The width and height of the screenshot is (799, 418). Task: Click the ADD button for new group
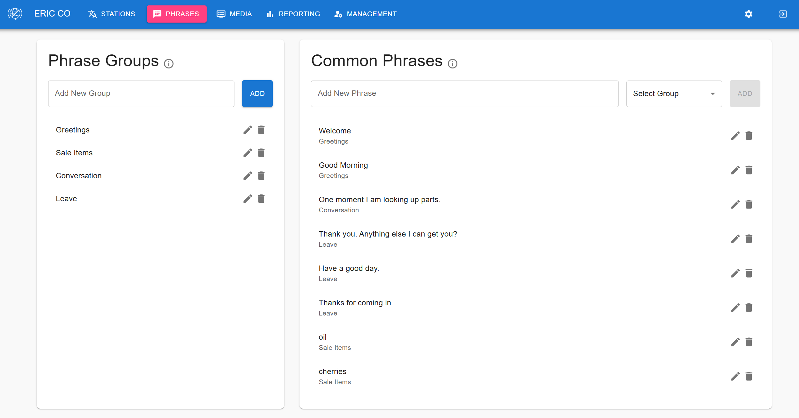coord(257,93)
